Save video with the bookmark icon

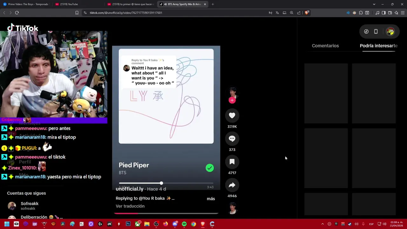(232, 162)
